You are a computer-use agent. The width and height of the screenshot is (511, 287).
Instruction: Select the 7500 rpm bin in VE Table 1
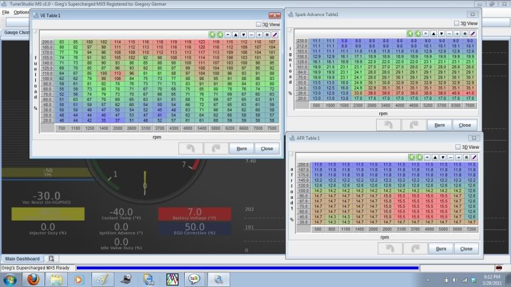click(272, 128)
